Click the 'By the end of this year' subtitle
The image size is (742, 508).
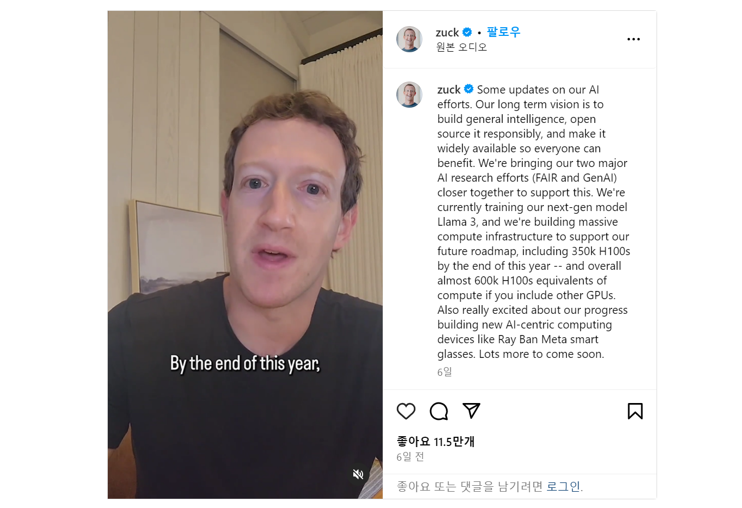[245, 363]
